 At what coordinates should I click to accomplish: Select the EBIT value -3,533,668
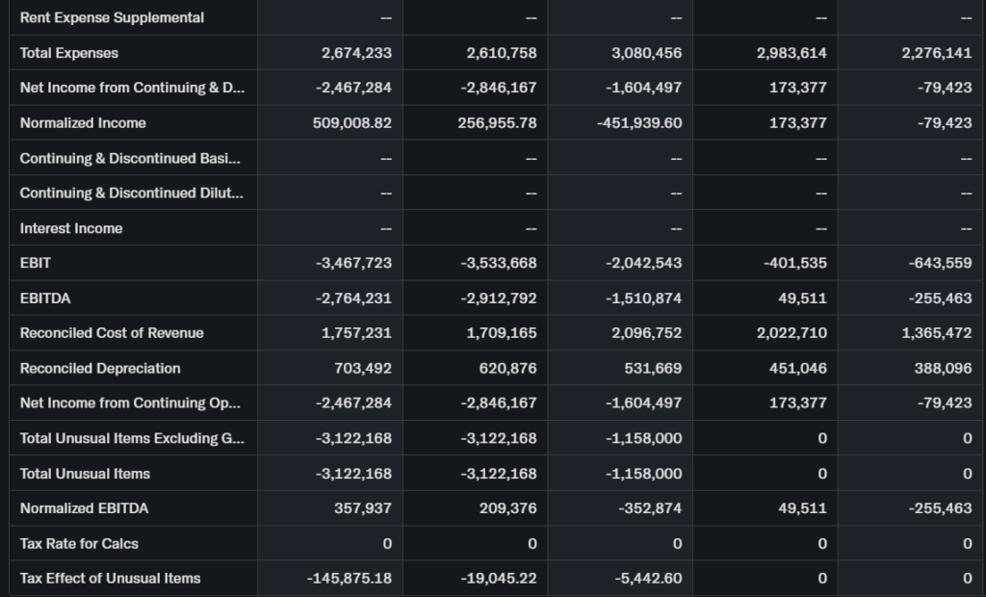click(x=499, y=263)
